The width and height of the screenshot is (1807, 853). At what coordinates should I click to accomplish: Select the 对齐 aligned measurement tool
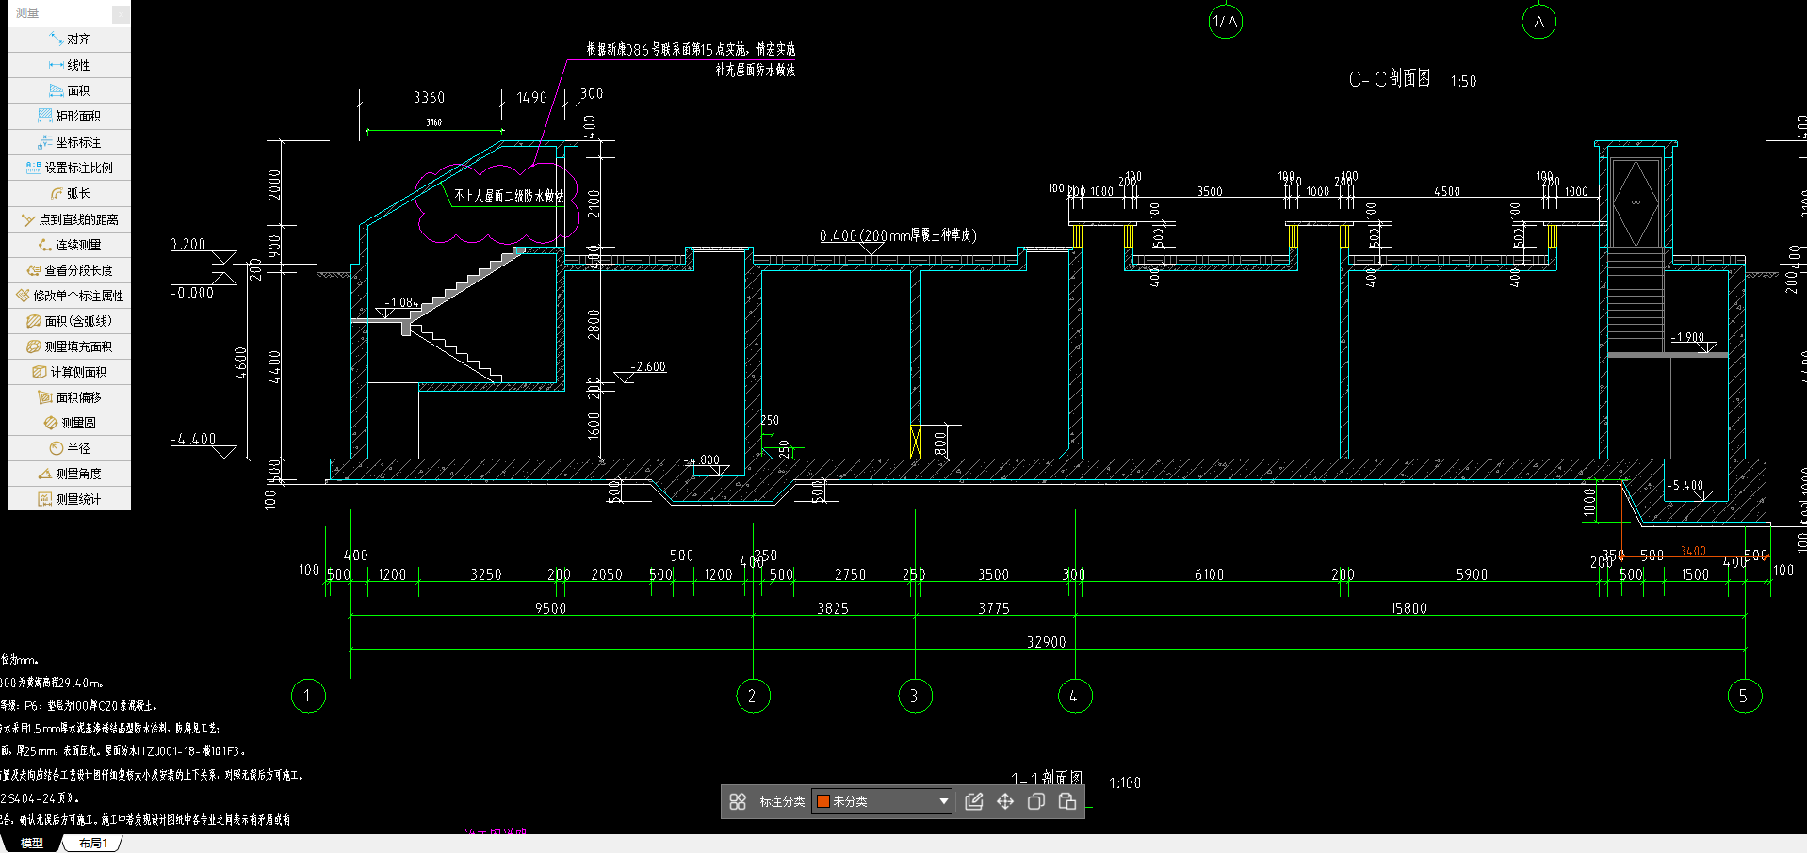[x=70, y=40]
